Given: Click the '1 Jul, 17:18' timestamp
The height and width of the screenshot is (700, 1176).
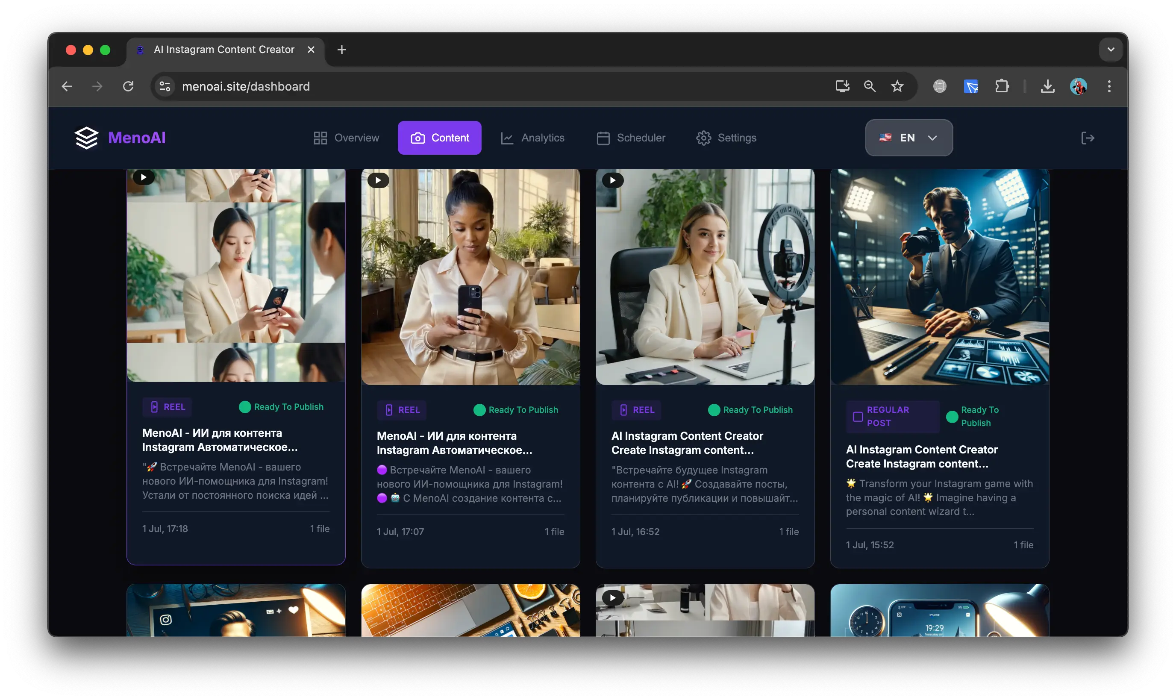Looking at the screenshot, I should click(165, 528).
